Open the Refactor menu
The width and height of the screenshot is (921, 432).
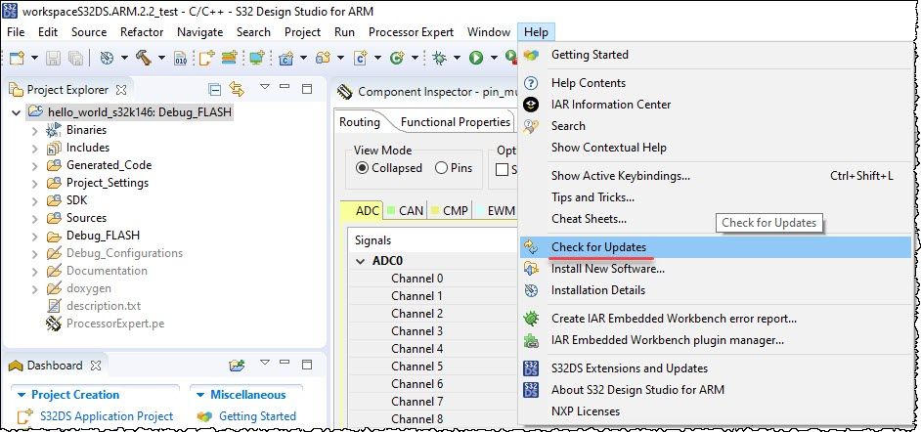coord(142,32)
